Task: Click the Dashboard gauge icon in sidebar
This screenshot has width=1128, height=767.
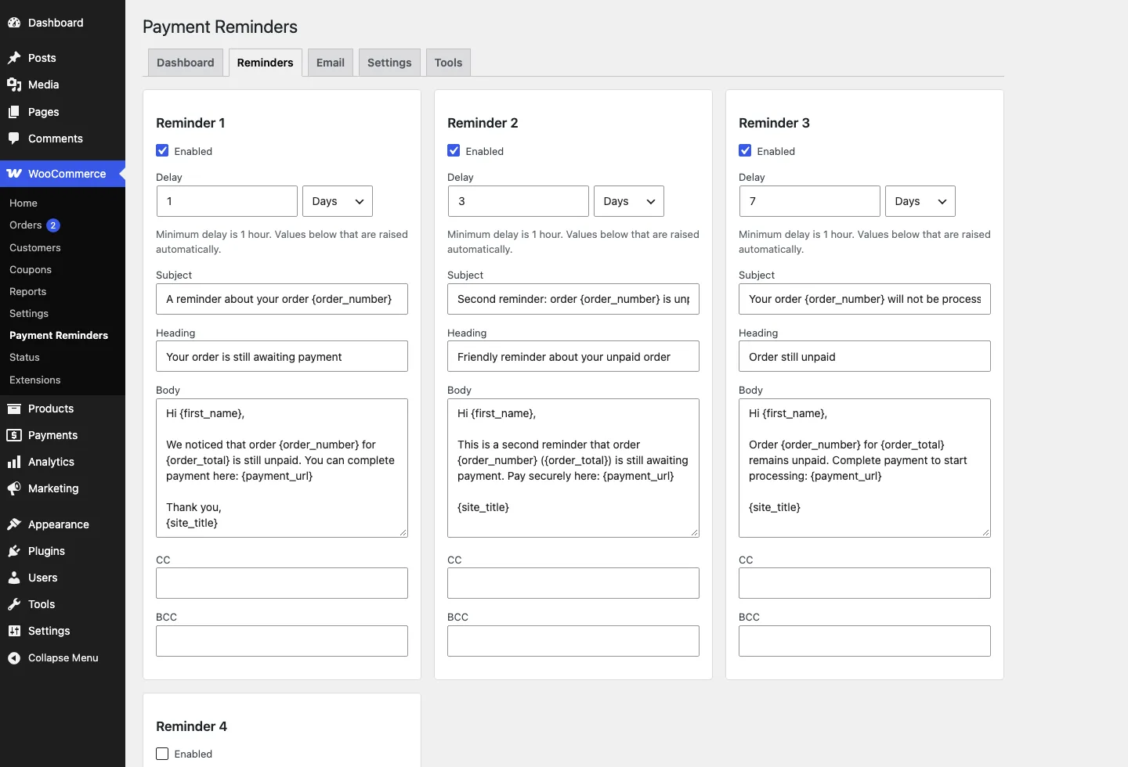Action: click(x=14, y=23)
